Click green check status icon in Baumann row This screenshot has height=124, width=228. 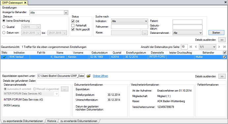4,57
